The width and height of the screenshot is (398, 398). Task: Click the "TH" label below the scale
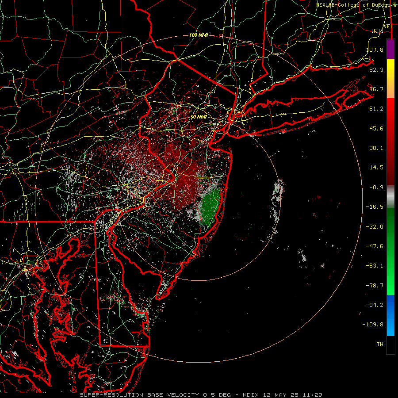pos(380,344)
